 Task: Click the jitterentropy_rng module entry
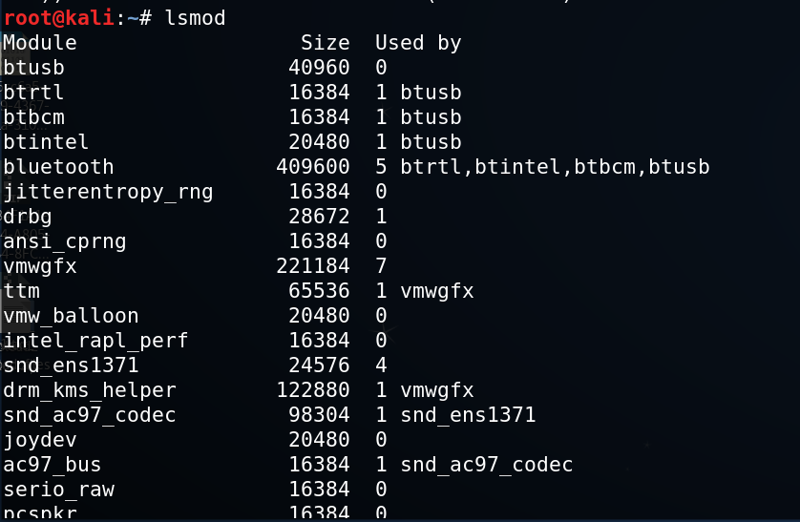click(x=108, y=193)
